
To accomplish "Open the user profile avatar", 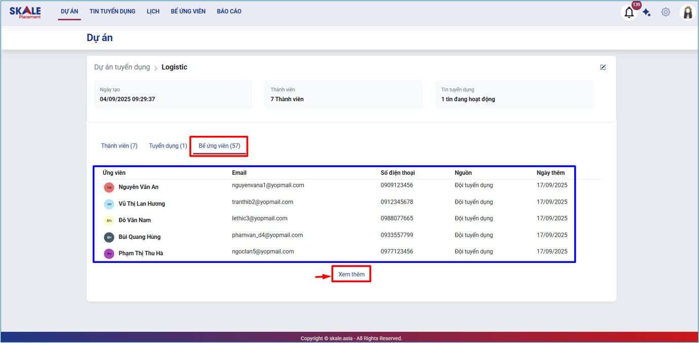I will [x=688, y=13].
